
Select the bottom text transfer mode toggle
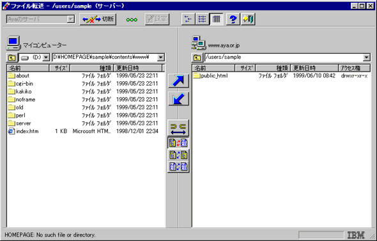click(178, 166)
